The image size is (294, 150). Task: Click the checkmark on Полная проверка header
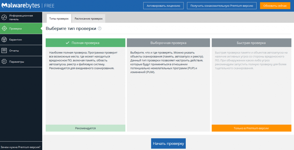(x=67, y=43)
